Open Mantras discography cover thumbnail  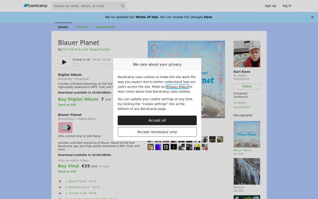coord(247,171)
